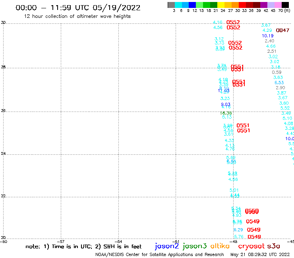Click the purple swatch in the color scale
The height and width of the screenshot is (258, 294).
click(x=264, y=5)
